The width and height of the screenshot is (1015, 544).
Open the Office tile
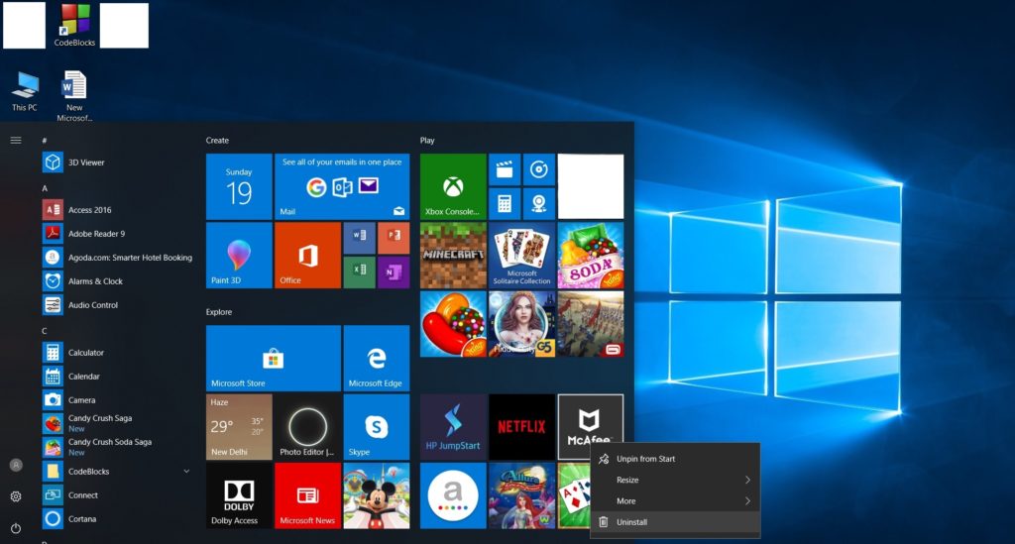pos(307,256)
